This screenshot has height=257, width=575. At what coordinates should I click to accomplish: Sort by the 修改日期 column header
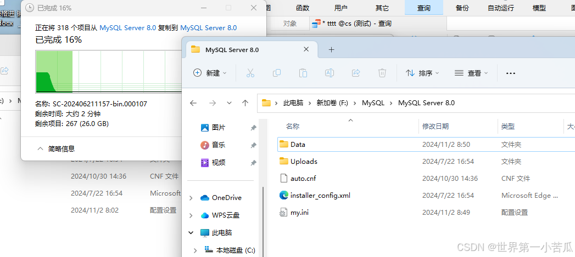pos(436,126)
